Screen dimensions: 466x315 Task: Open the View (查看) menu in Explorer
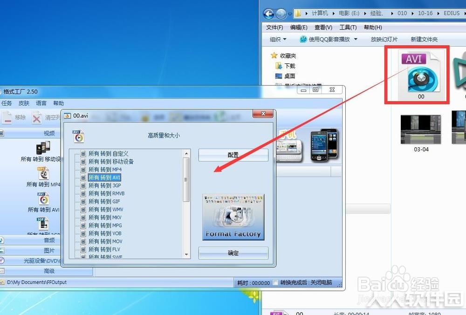tap(323, 27)
